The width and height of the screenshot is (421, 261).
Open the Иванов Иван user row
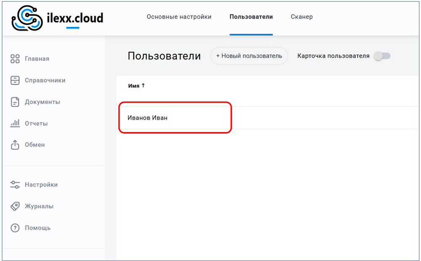click(x=148, y=118)
